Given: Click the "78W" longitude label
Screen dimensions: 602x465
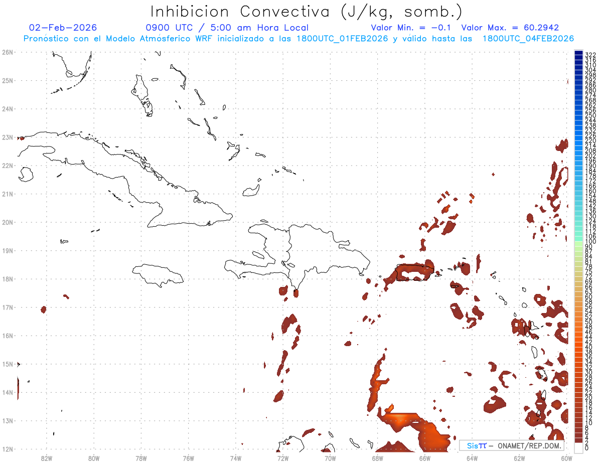Looking at the screenshot, I should tap(141, 457).
